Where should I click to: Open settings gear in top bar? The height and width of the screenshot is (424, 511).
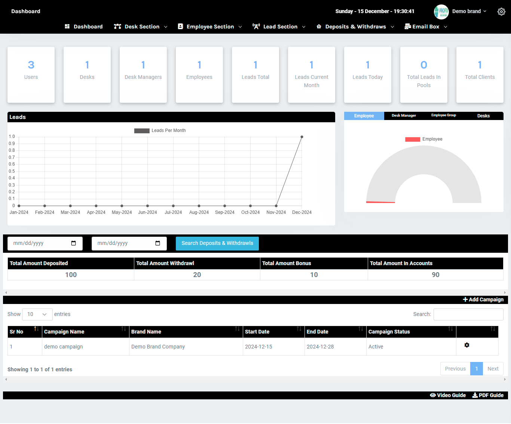(x=501, y=12)
